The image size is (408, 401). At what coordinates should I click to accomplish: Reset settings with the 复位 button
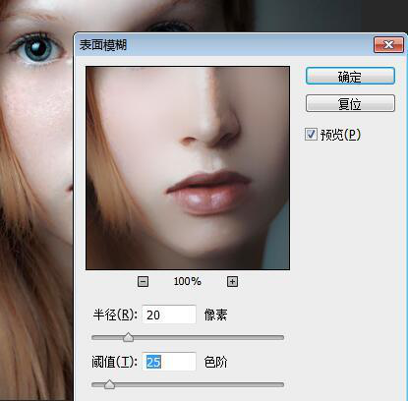350,103
